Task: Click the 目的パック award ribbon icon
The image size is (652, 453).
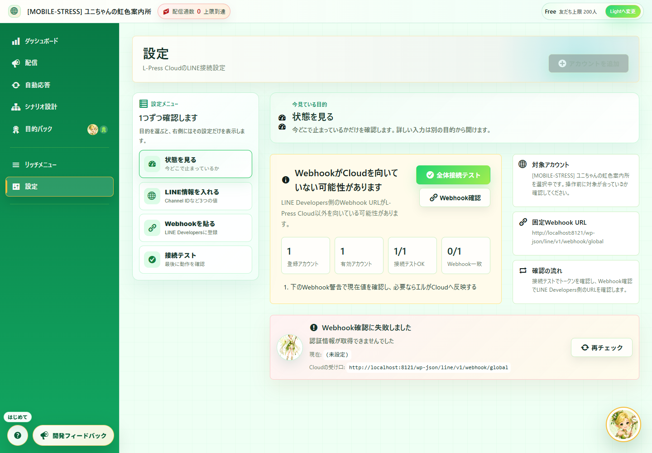Action: 16,130
